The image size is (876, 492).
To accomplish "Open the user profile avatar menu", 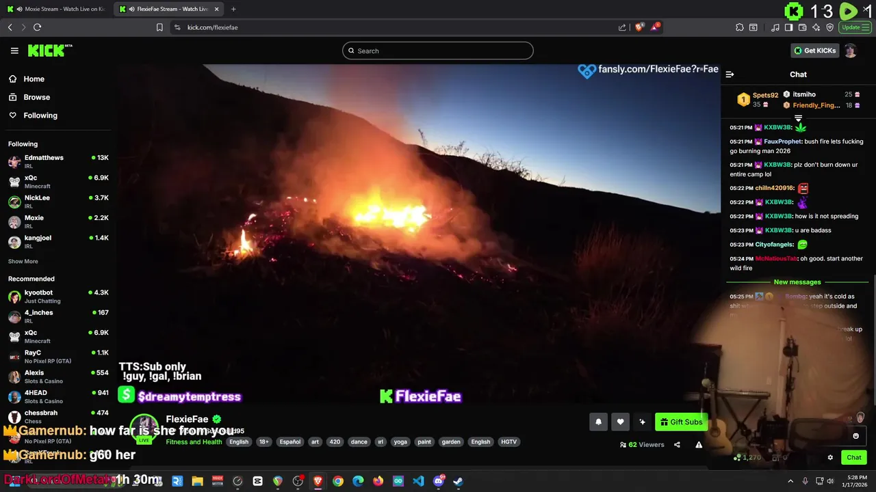I will click(x=851, y=51).
